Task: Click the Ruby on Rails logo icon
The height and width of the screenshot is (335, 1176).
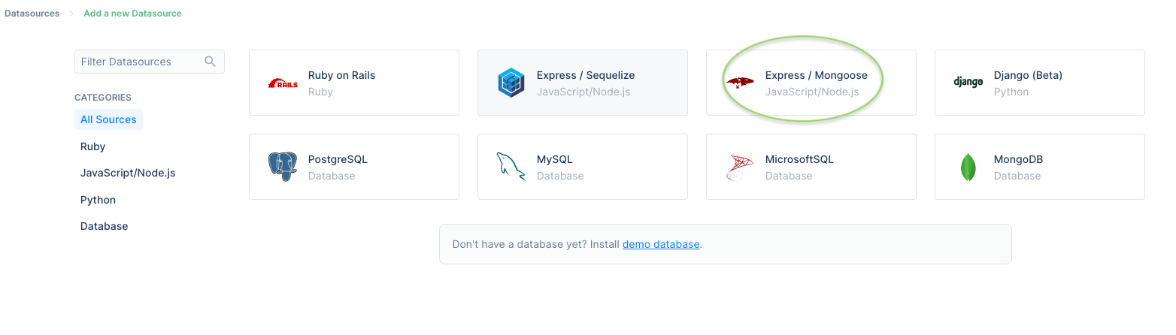Action: click(x=283, y=83)
